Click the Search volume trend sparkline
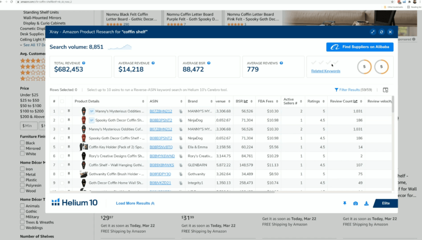The width and height of the screenshot is (422, 240). 120,47
